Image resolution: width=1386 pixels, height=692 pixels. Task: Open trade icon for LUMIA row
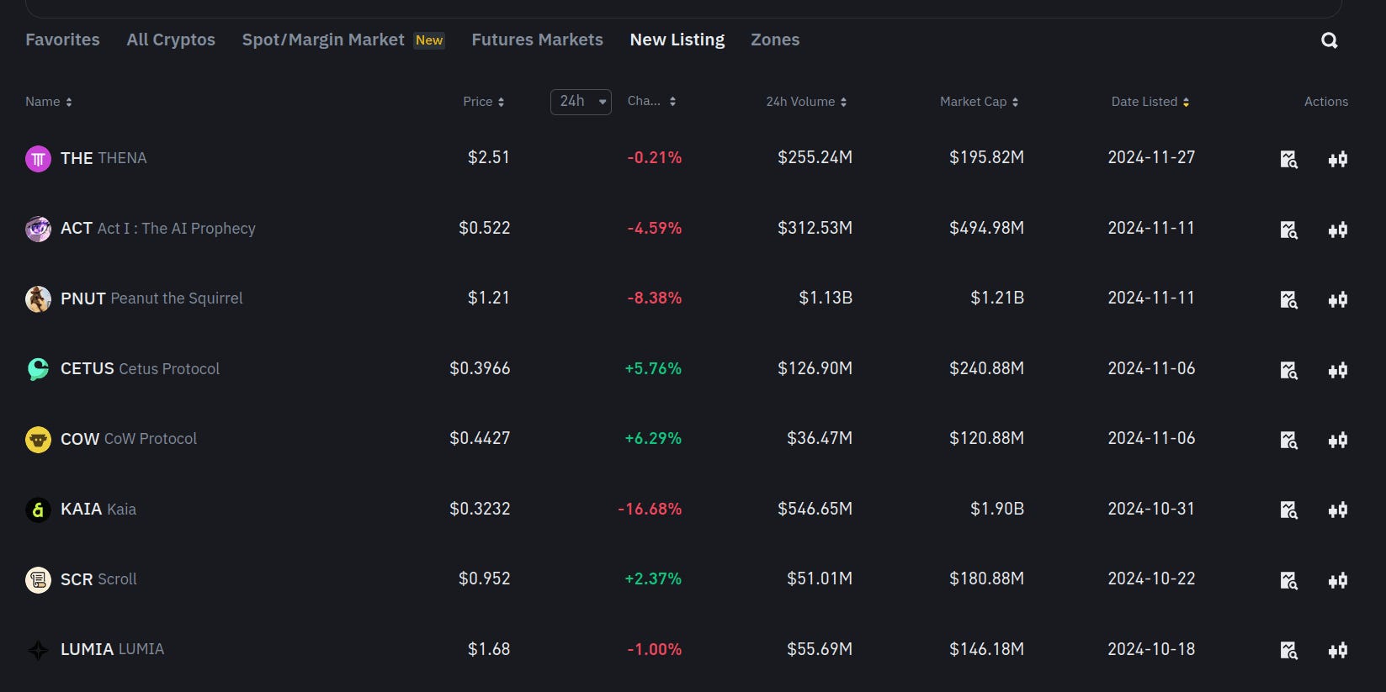1338,650
